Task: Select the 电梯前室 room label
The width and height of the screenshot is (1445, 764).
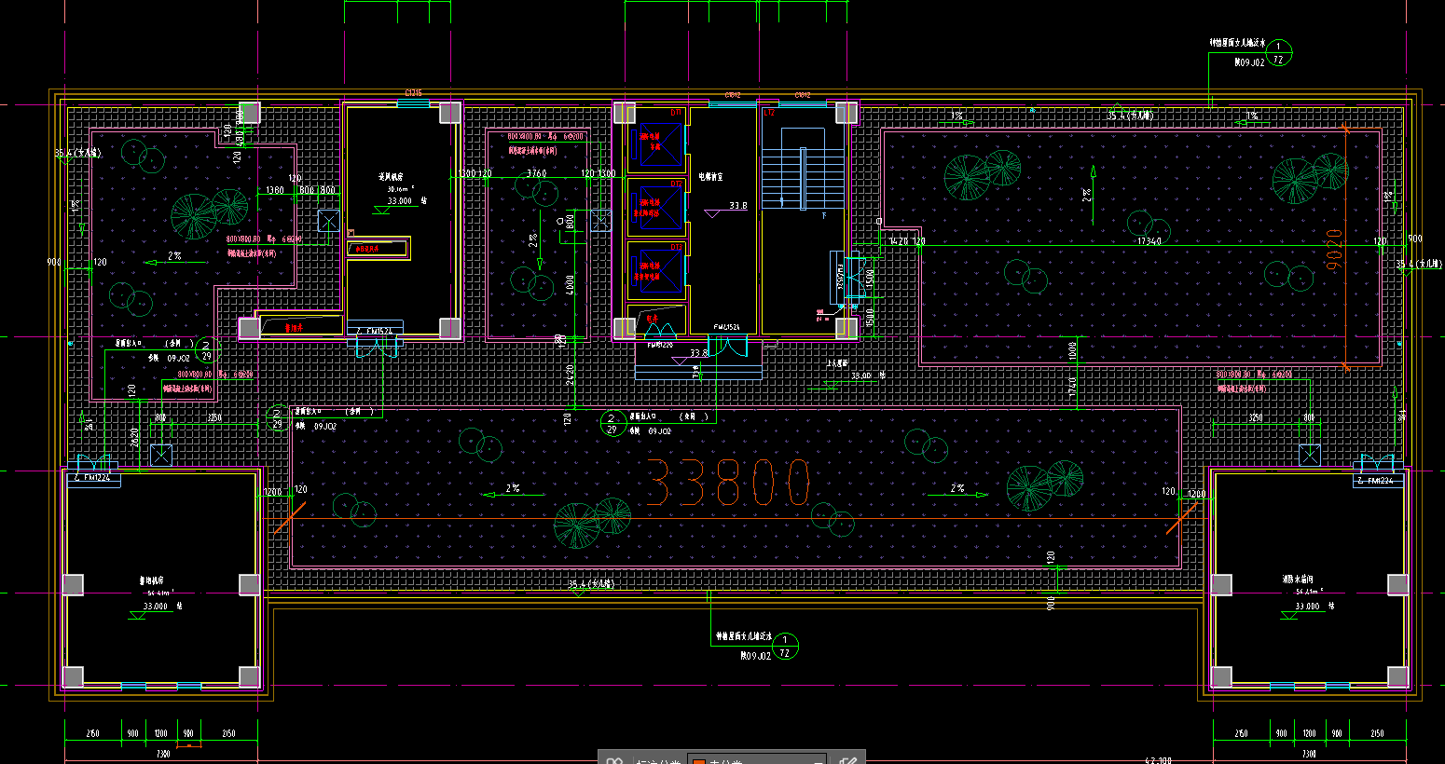Action: [710, 176]
